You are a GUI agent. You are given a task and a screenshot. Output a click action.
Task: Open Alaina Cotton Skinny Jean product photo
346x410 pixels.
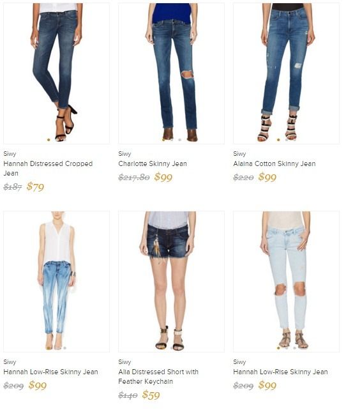click(x=286, y=73)
